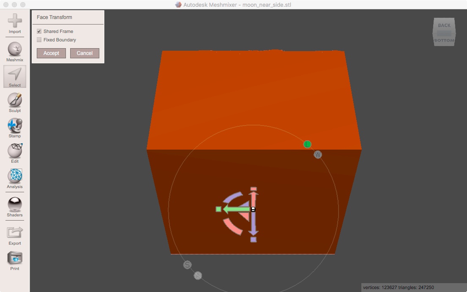
Task: Click the green square scale handle
Action: point(219,209)
